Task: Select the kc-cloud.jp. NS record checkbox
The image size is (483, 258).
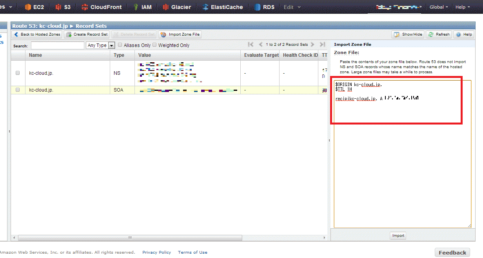Action: tap(18, 73)
